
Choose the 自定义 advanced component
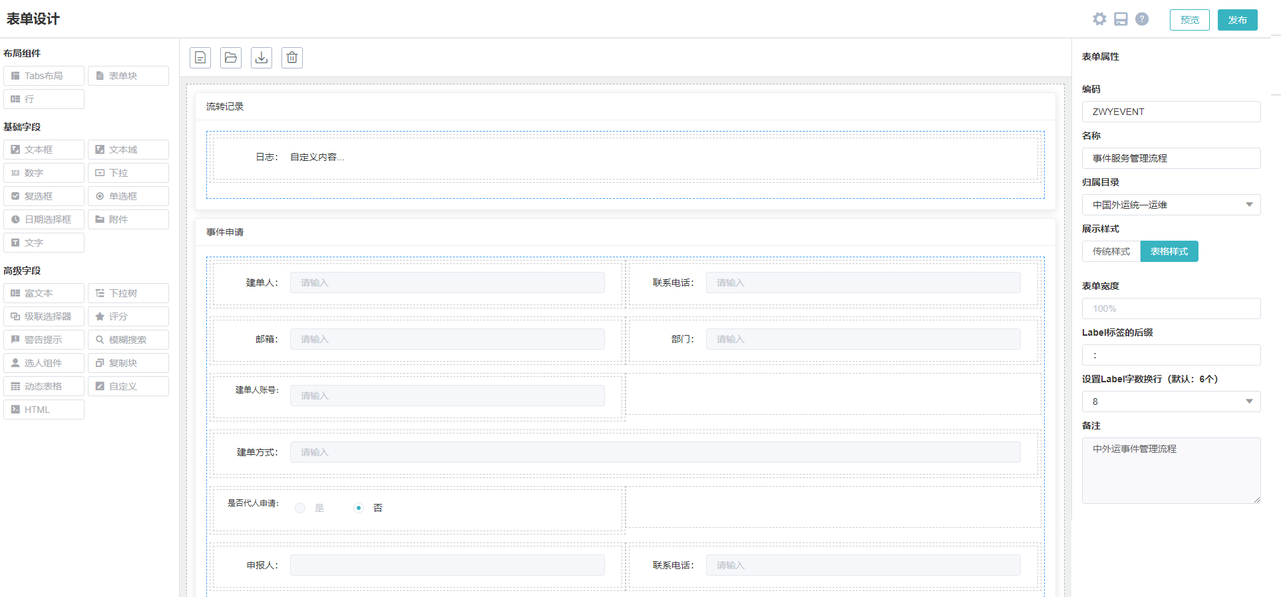[128, 386]
